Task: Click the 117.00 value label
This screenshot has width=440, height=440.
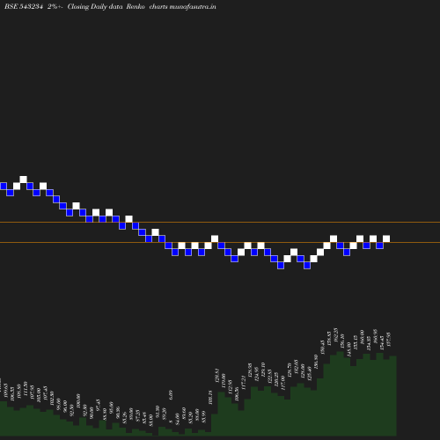Action: 282,383
